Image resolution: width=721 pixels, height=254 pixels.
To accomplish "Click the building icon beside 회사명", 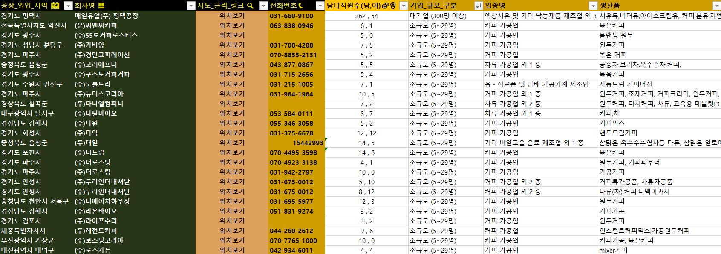I will 101,6.
